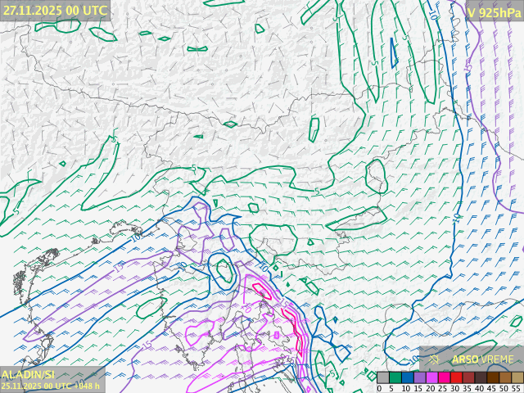Click the ARSO sun logo icon
This screenshot has height=393, width=524.
[x=434, y=359]
